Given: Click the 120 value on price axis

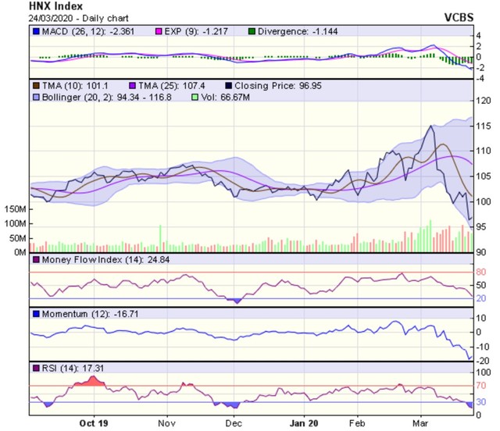Looking at the screenshot, I should 484,101.
